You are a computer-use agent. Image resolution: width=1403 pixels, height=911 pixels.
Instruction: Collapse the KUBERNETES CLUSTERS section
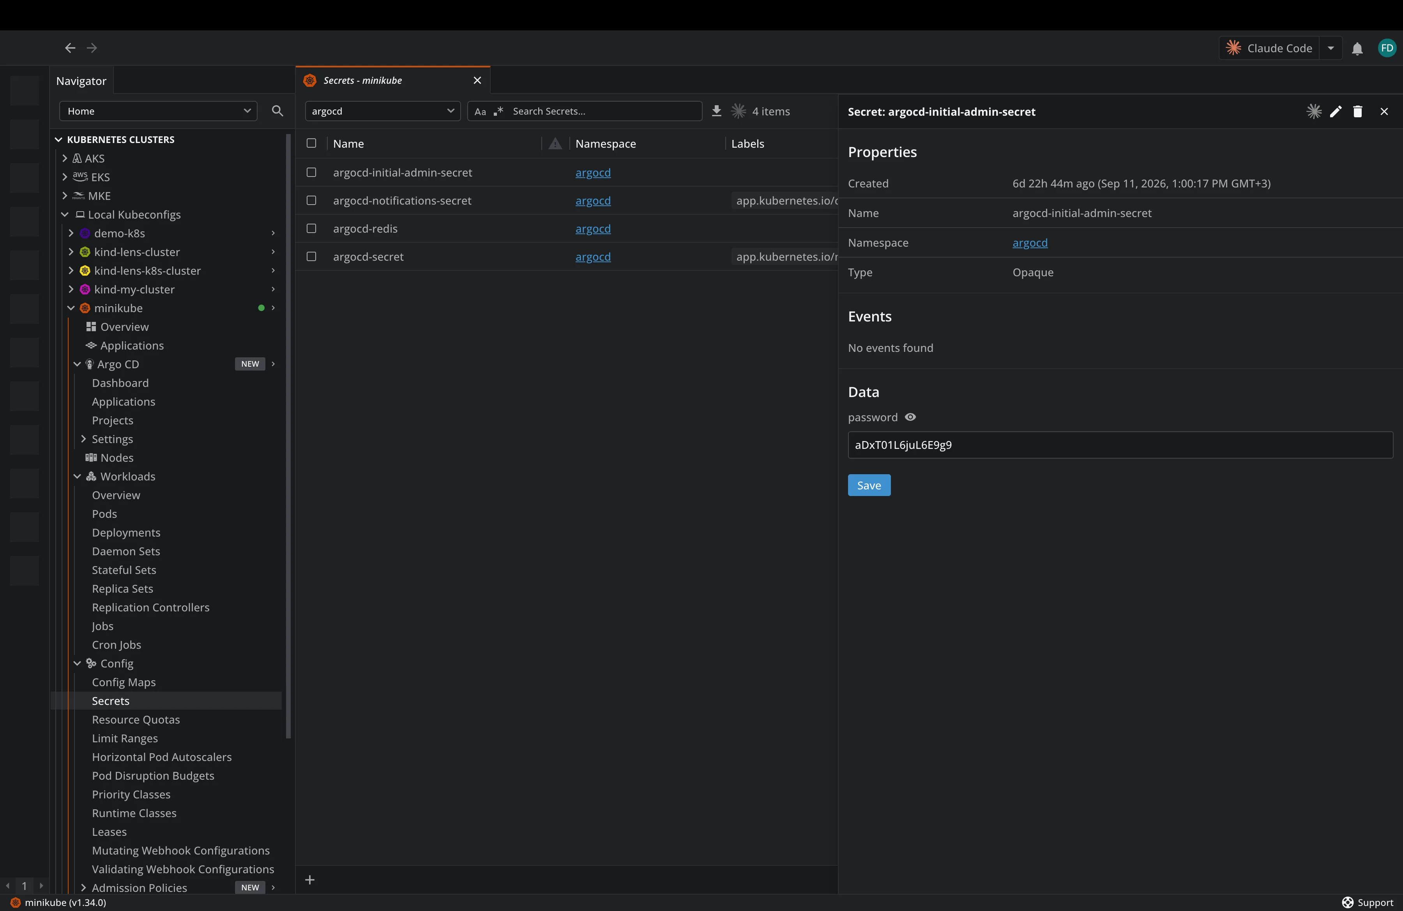59,139
